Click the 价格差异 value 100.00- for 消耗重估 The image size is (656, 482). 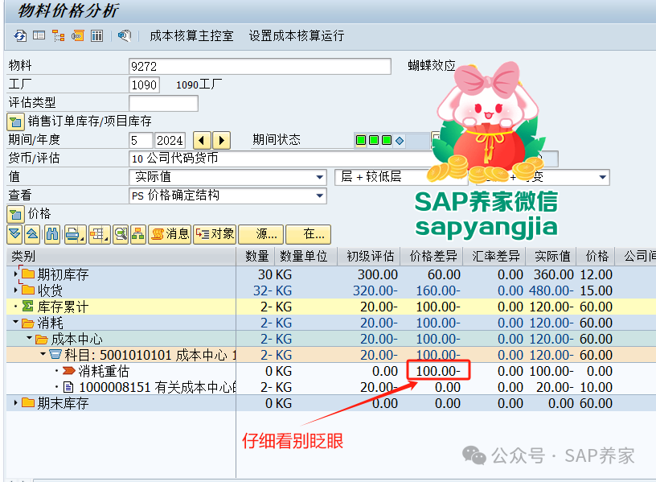coord(438,371)
